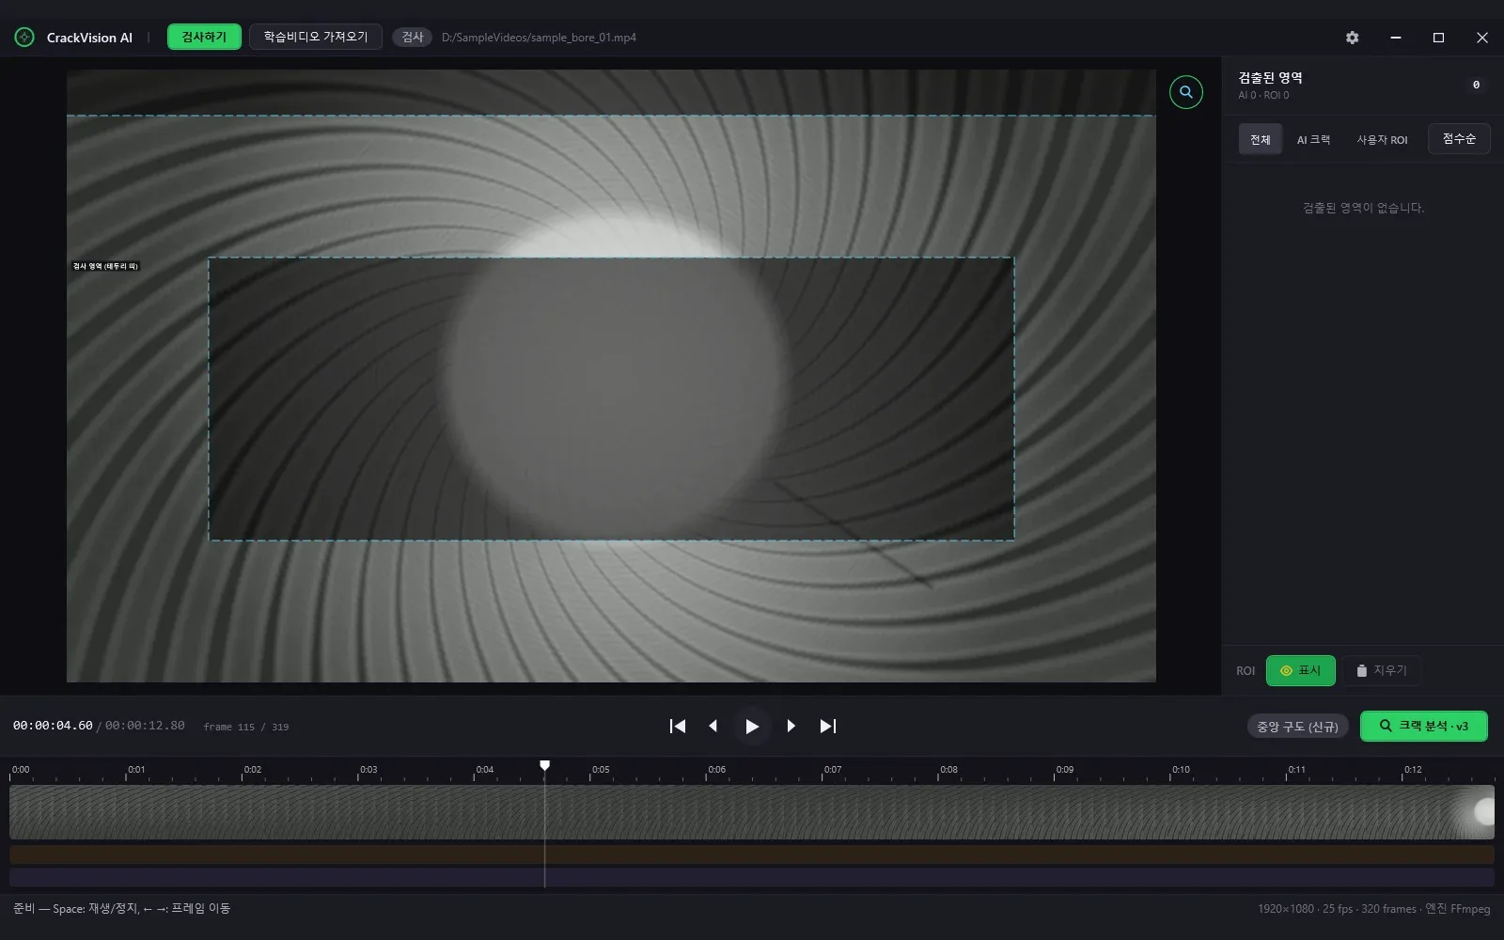
Task: Jump to first frame button
Action: click(x=678, y=726)
